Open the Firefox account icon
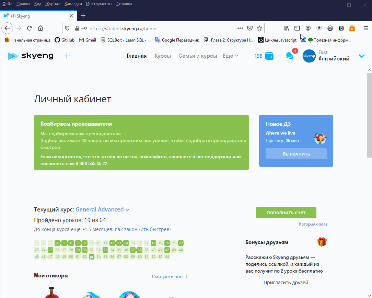Viewport: 372px width, 298px height. (308, 28)
